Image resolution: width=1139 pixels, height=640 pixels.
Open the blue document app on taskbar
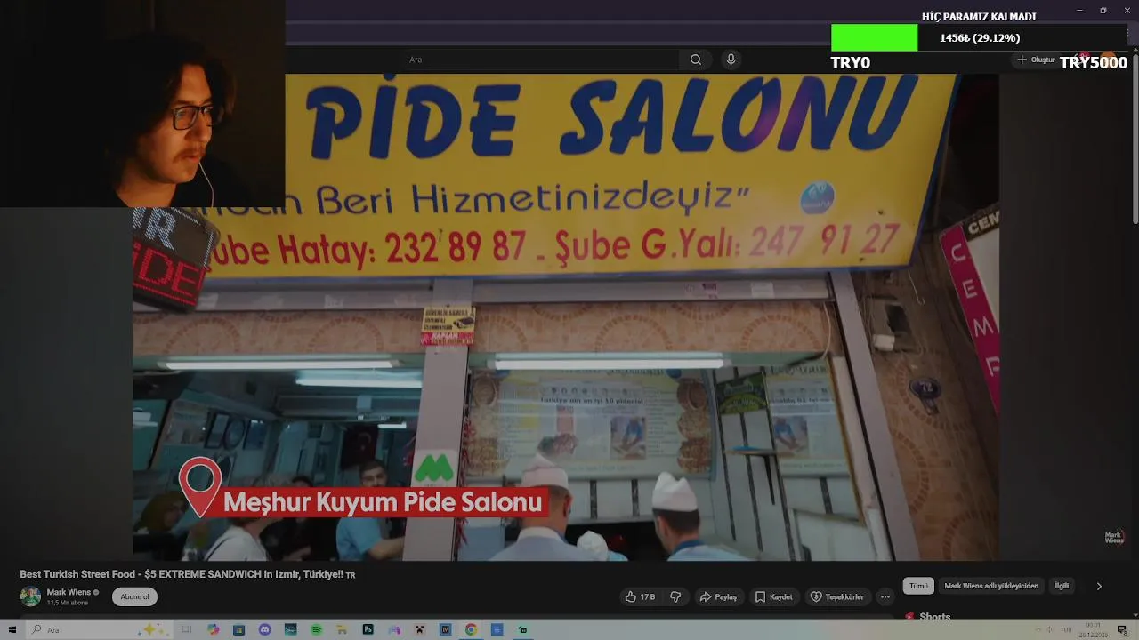497,629
